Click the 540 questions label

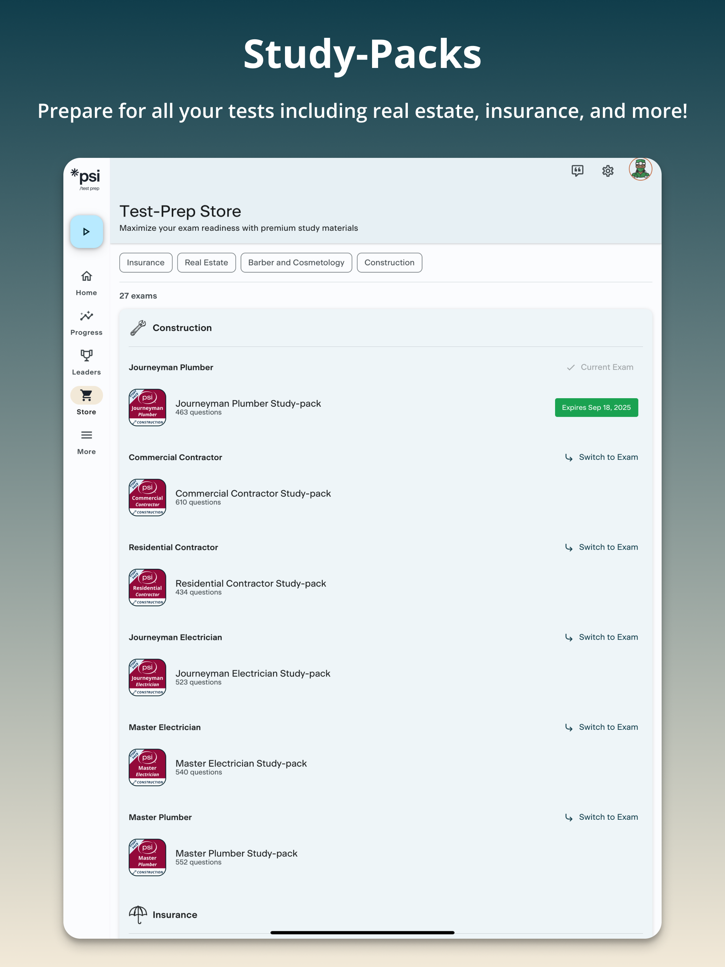click(199, 773)
